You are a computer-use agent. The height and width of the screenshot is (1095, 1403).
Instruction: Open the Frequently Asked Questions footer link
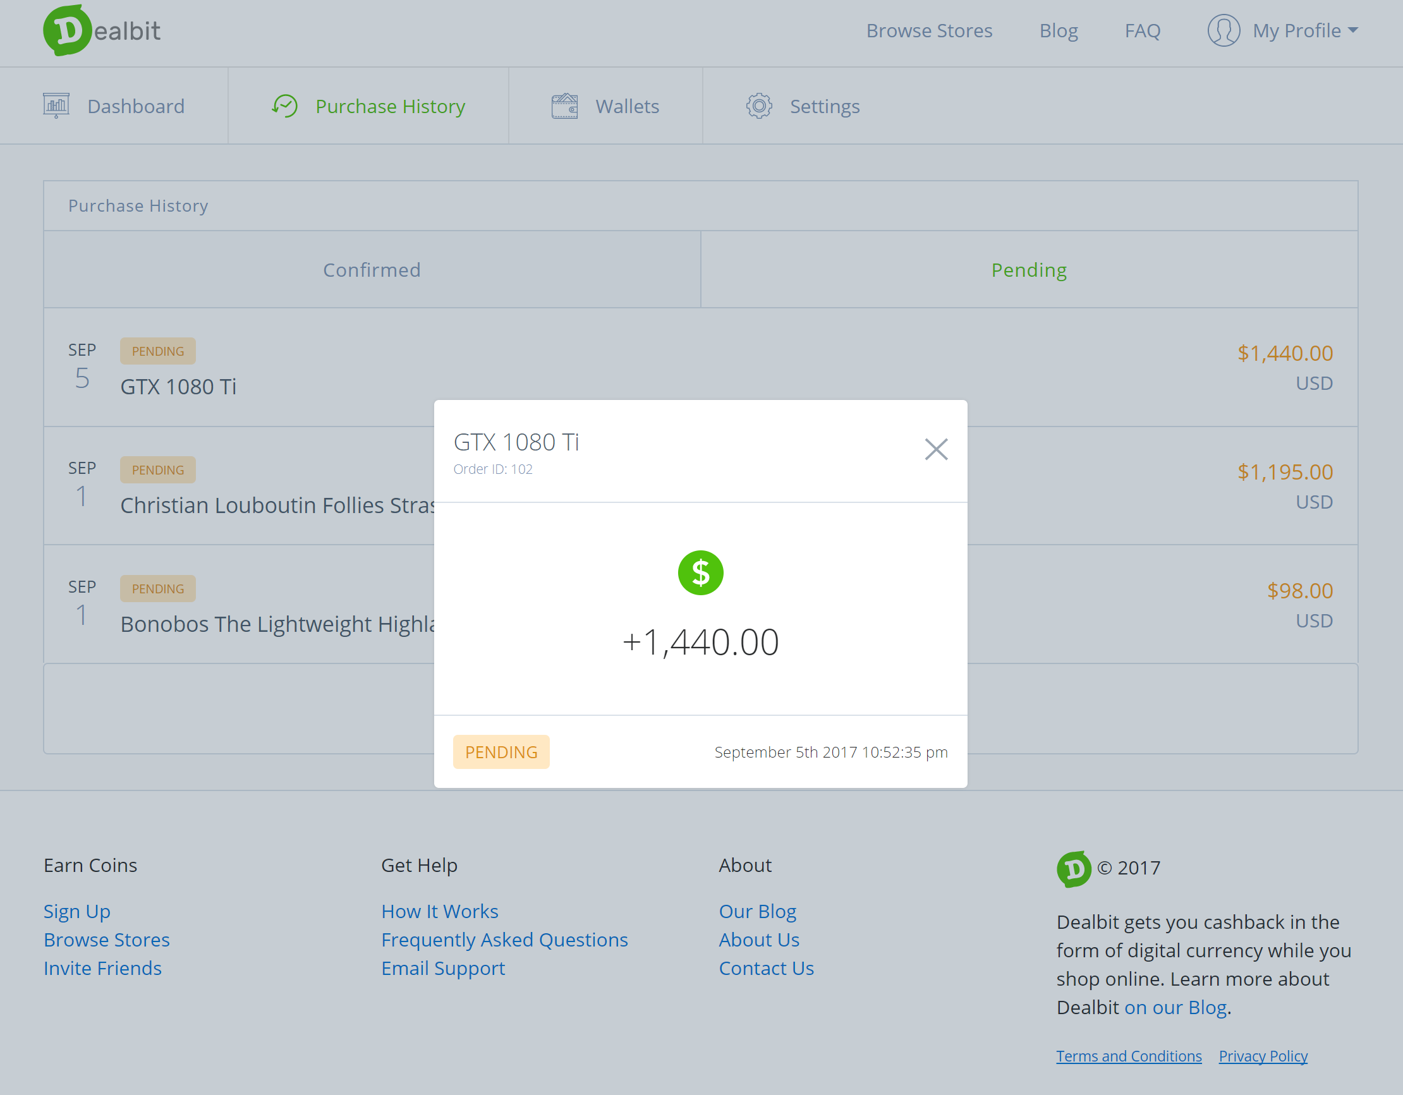(x=504, y=940)
